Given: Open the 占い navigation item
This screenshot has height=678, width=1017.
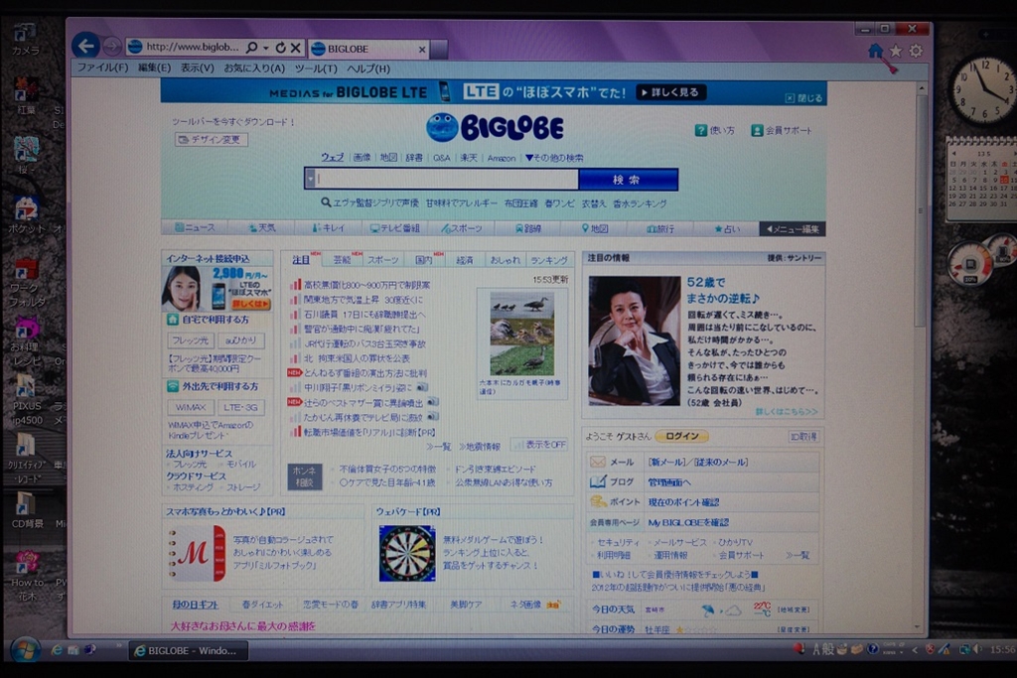Looking at the screenshot, I should coord(726,228).
